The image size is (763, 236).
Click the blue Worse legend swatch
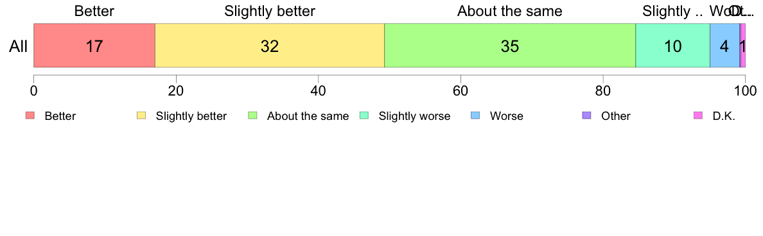pyautogui.click(x=475, y=115)
